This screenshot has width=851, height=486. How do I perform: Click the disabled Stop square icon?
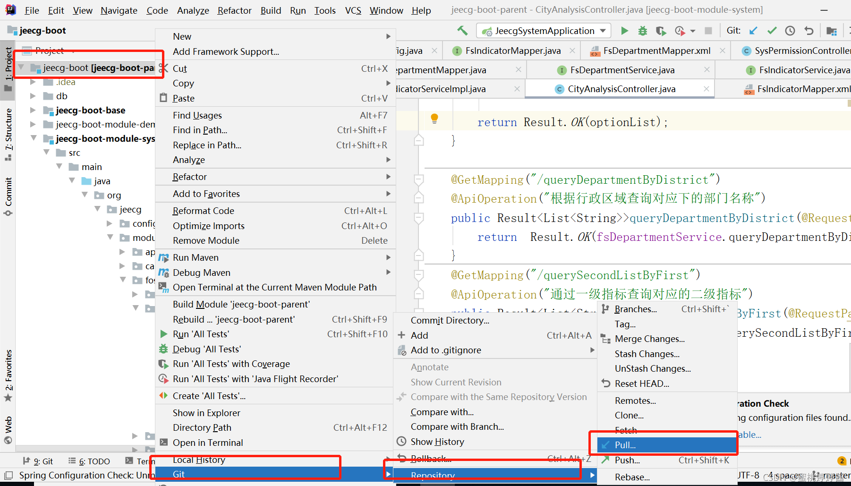708,31
